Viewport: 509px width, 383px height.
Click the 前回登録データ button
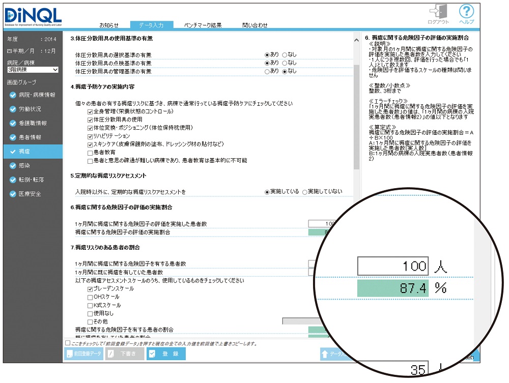click(84, 354)
